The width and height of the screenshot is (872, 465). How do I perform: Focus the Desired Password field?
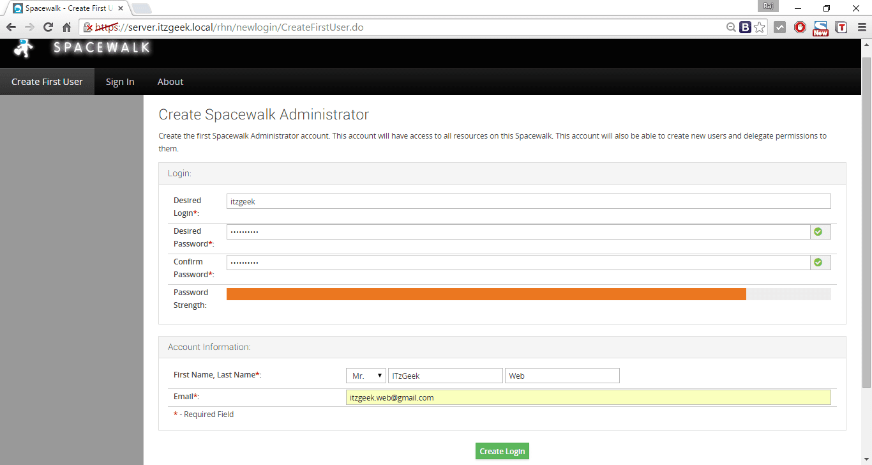coord(518,232)
